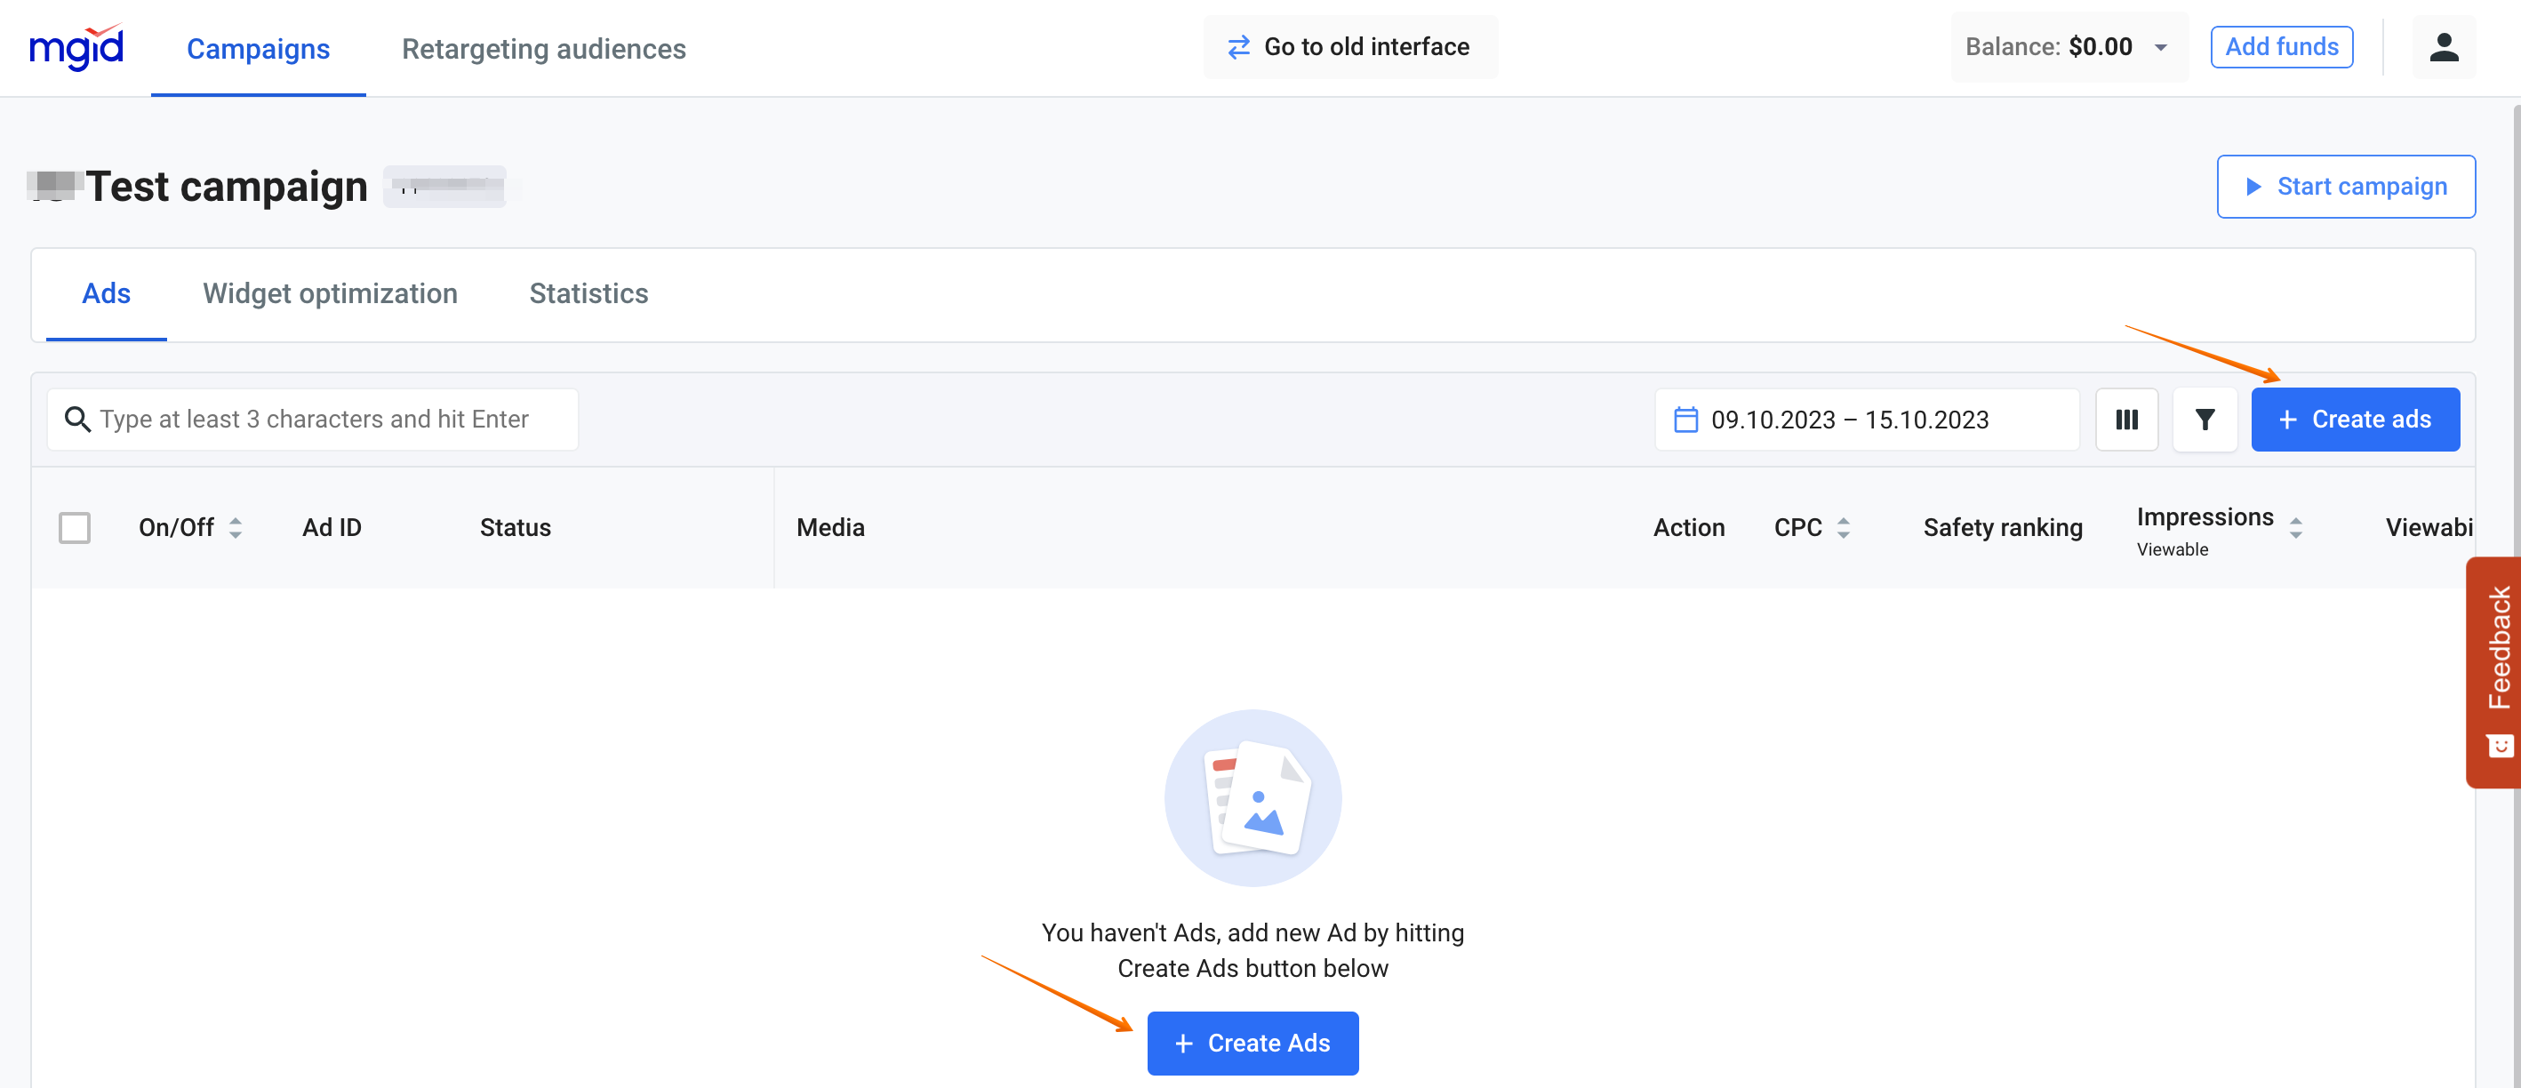Click the search magnifier icon
Screen dimensions: 2521x1088
click(x=76, y=420)
